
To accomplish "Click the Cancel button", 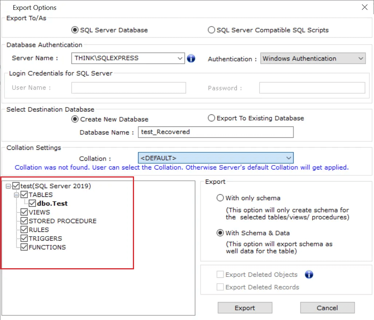I will tap(327, 308).
